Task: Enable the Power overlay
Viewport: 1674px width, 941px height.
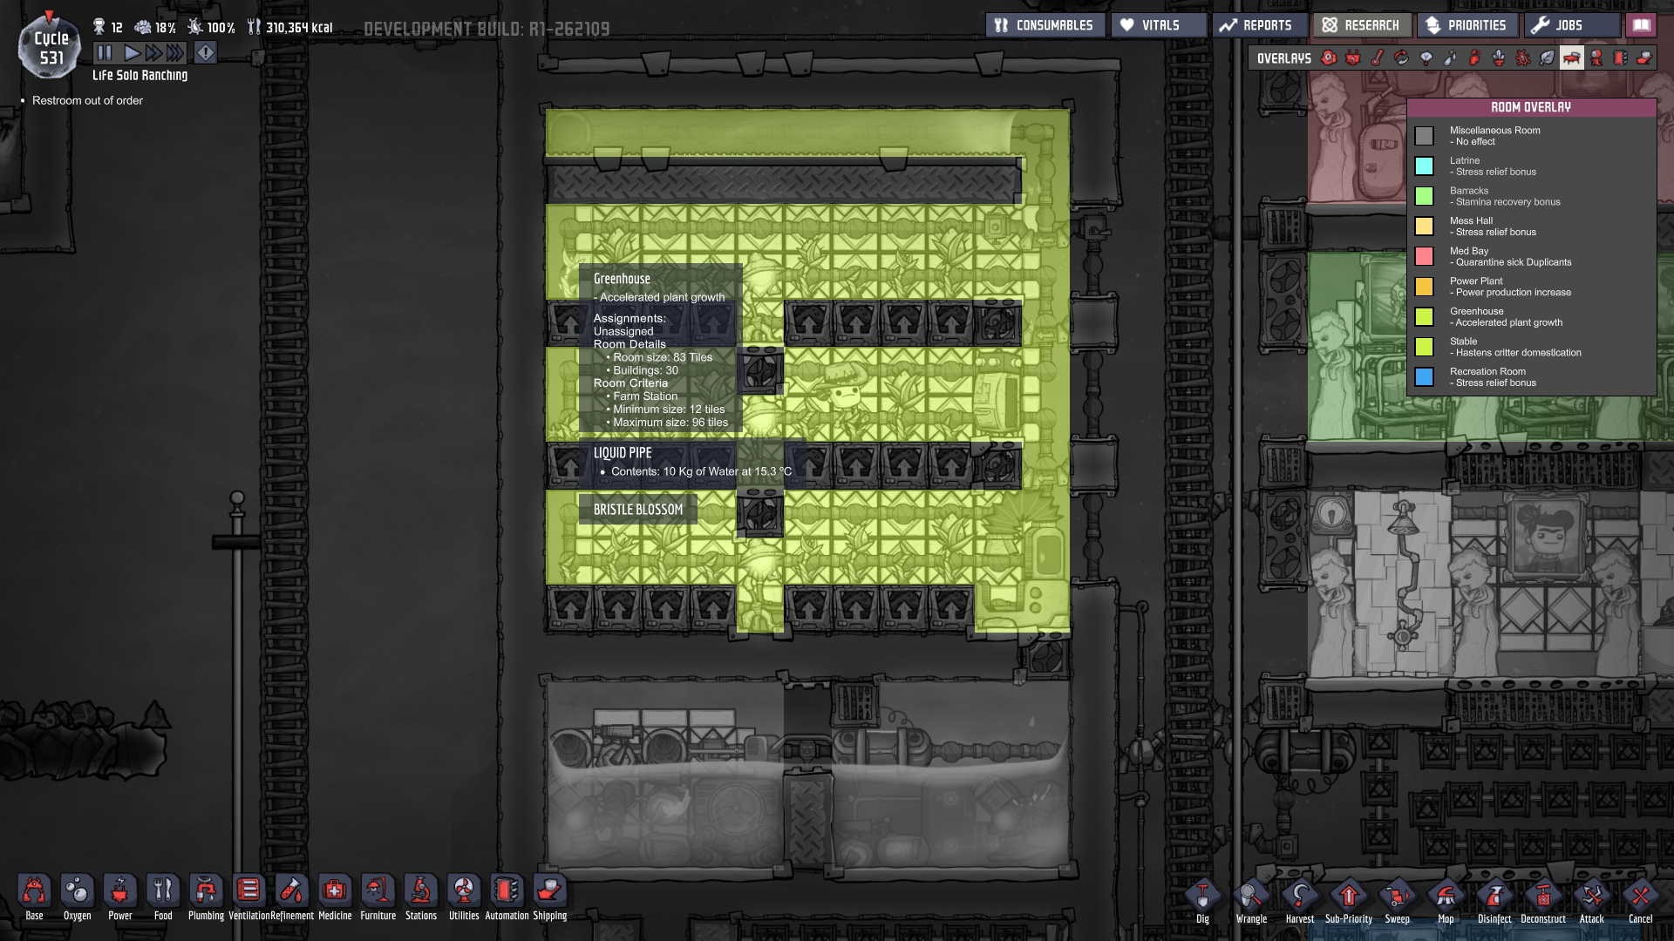Action: [x=1352, y=58]
